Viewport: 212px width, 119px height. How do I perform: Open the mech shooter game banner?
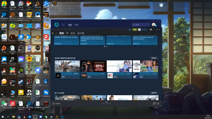coord(67,66)
